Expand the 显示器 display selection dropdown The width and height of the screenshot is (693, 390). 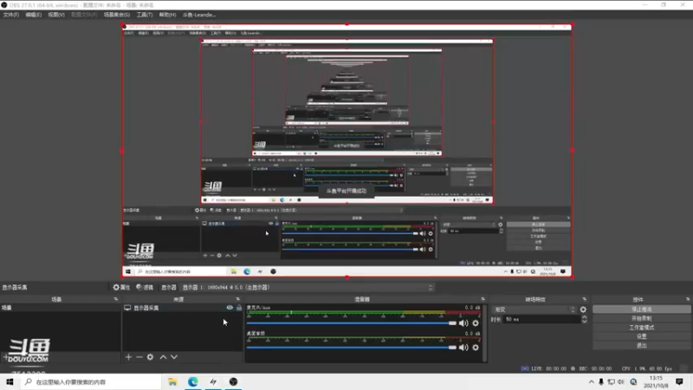click(x=308, y=288)
